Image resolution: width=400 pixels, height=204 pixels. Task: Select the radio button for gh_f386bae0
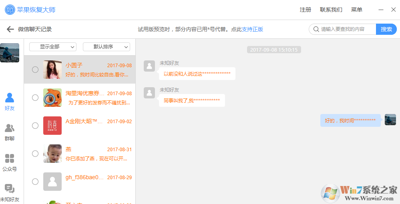pyautogui.click(x=35, y=182)
